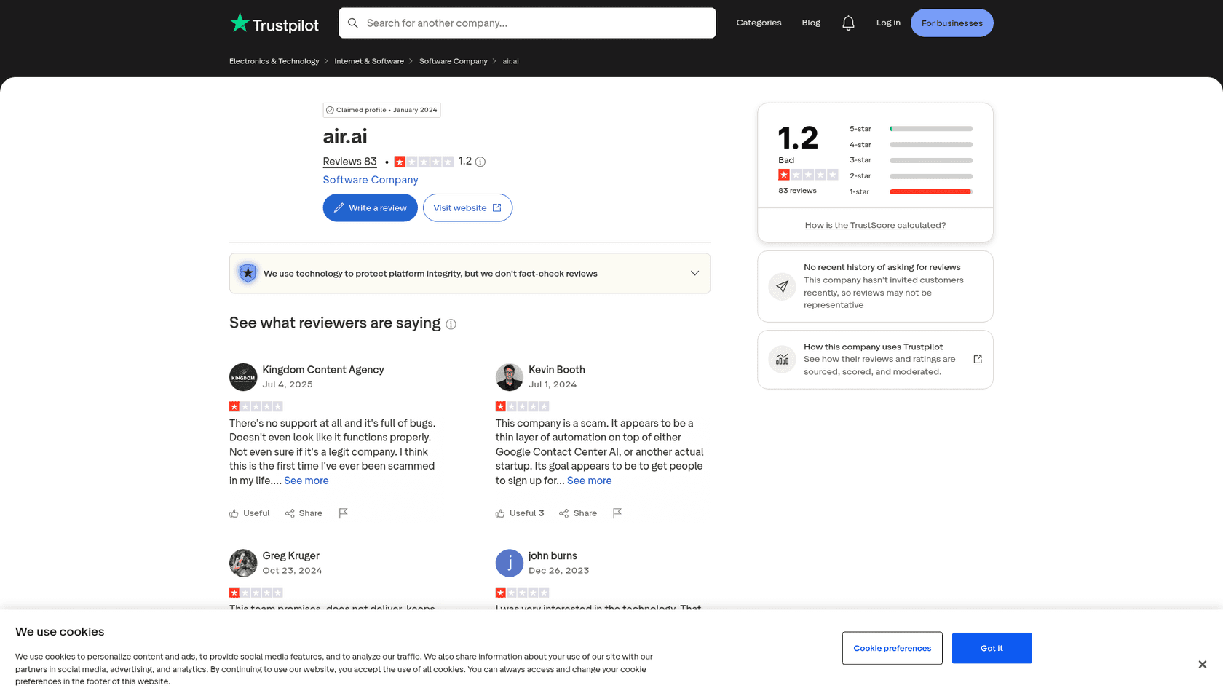
Task: Click the For businesses button
Action: coord(951,23)
